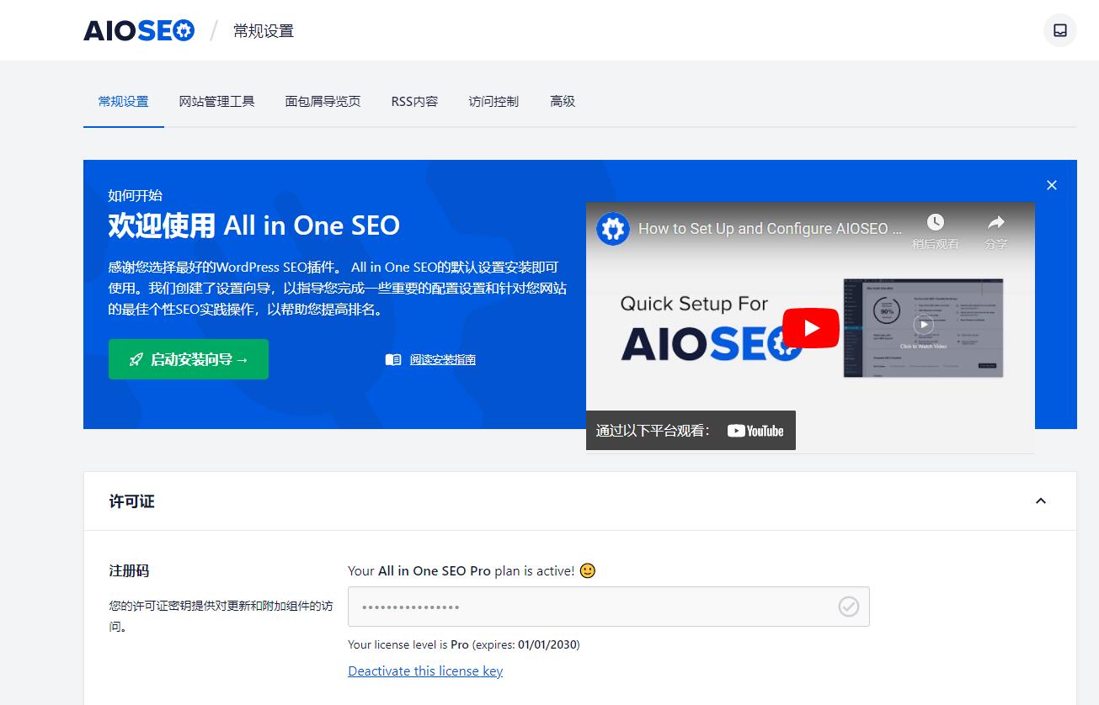Click the 注册码 label
The height and width of the screenshot is (705, 1099).
click(x=129, y=571)
